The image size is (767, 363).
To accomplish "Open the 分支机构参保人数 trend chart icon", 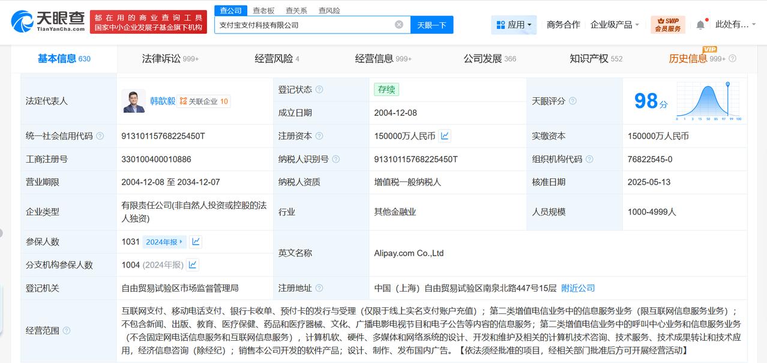I will click(193, 265).
